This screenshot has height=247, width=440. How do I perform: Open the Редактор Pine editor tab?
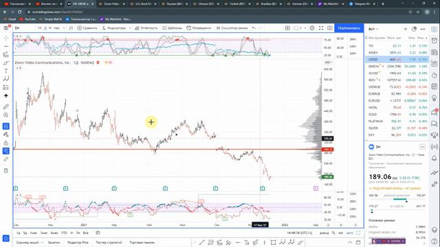point(78,242)
